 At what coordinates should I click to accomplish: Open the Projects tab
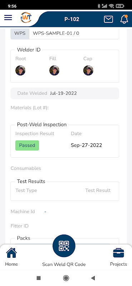click(x=118, y=257)
